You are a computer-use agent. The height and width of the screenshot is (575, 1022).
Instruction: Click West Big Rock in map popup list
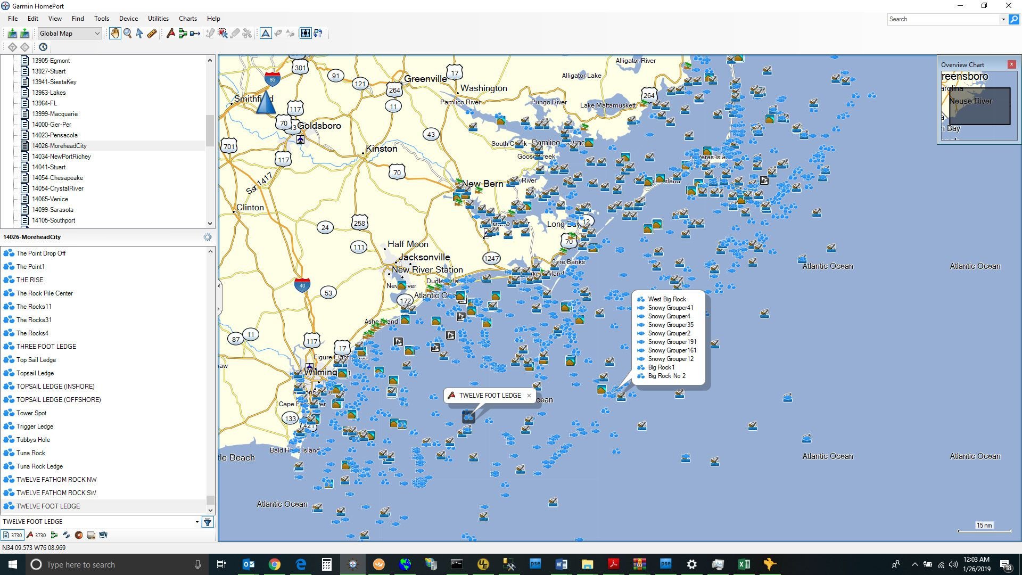tap(667, 299)
